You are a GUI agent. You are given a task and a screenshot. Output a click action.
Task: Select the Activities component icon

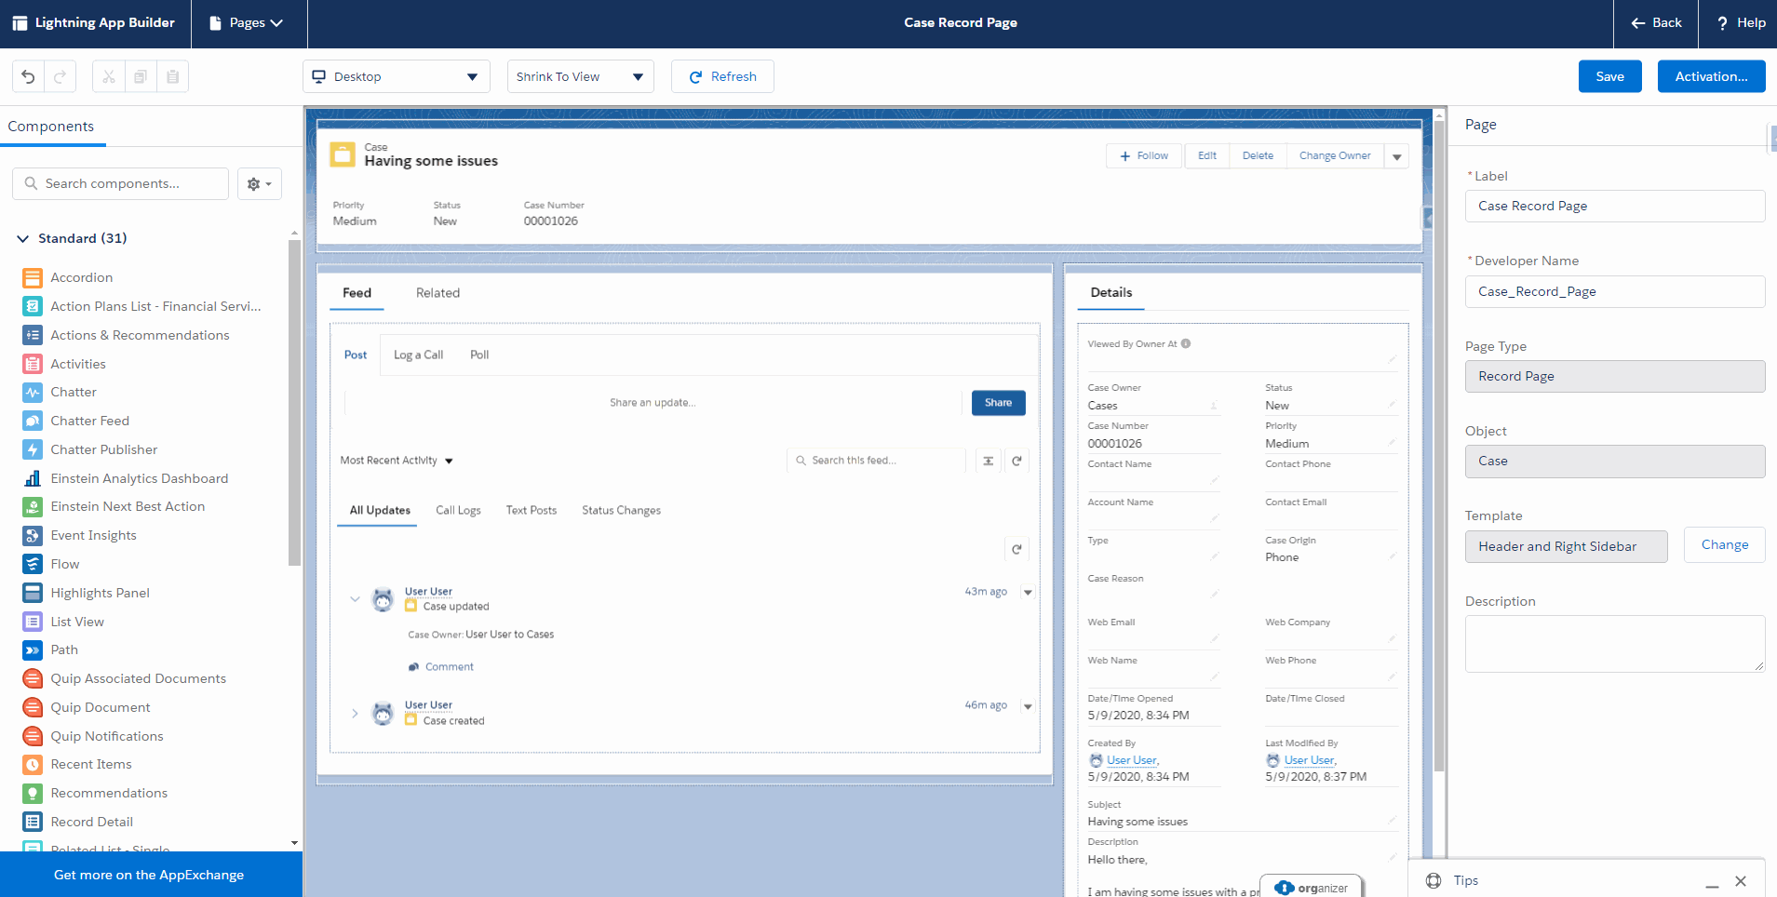33,364
